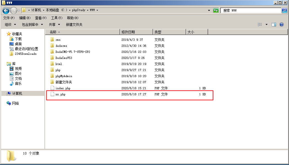
Task: Select 下载 in the navigation pane
Action: [18, 39]
